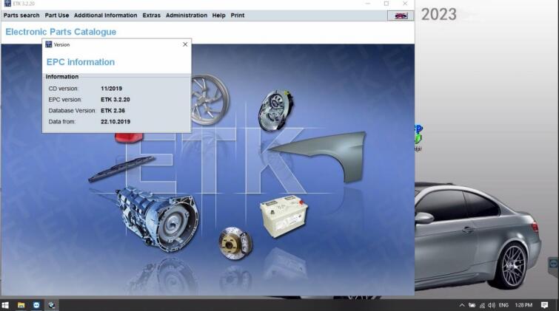
Task: Click the car battery image
Action: [284, 216]
